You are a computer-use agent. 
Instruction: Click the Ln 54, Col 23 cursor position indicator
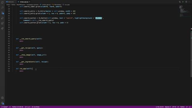[x=160, y=107]
